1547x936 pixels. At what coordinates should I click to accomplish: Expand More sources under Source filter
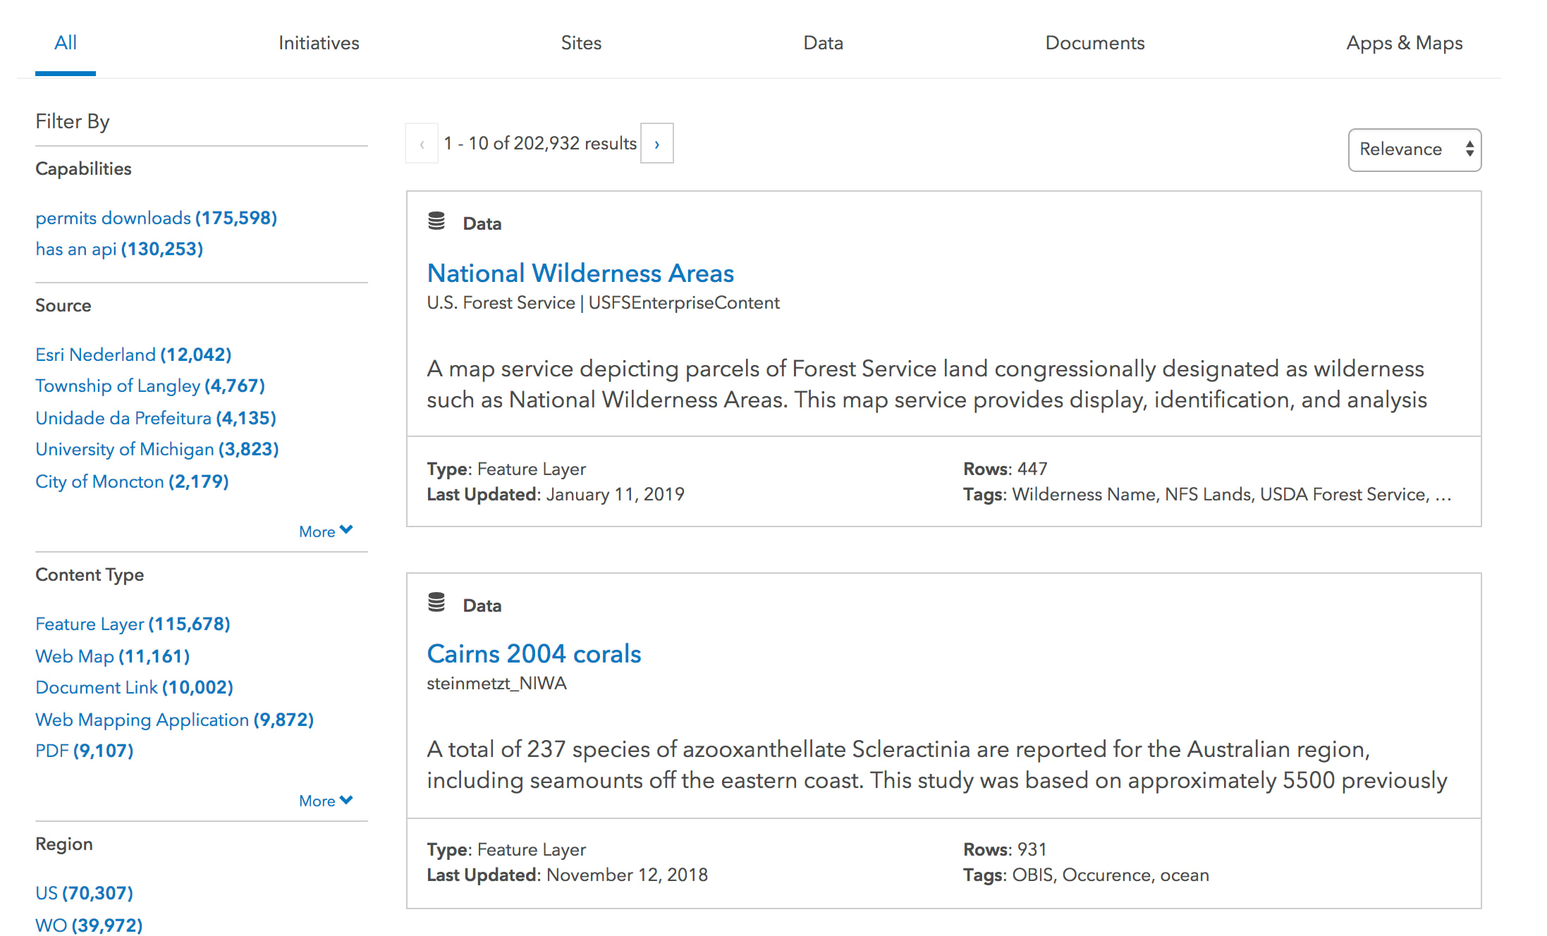pos(325,531)
